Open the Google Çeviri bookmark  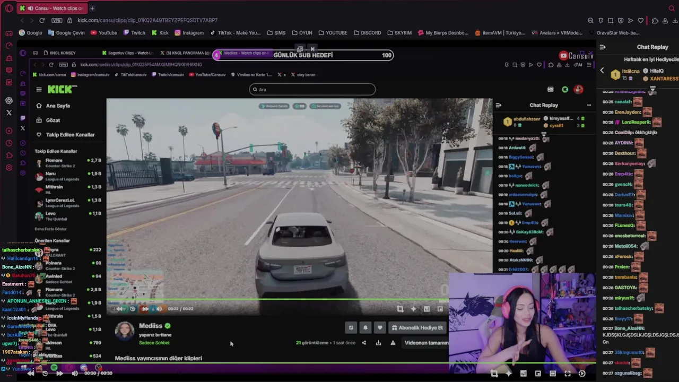coord(66,33)
